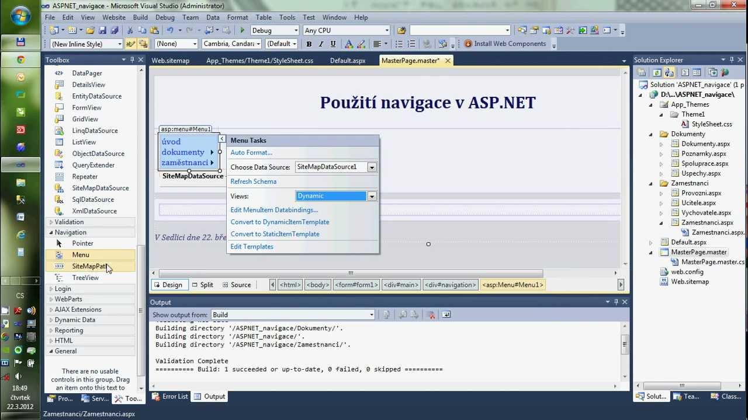Click Convert to StaticItemTemplate link
The width and height of the screenshot is (748, 420).
(275, 234)
